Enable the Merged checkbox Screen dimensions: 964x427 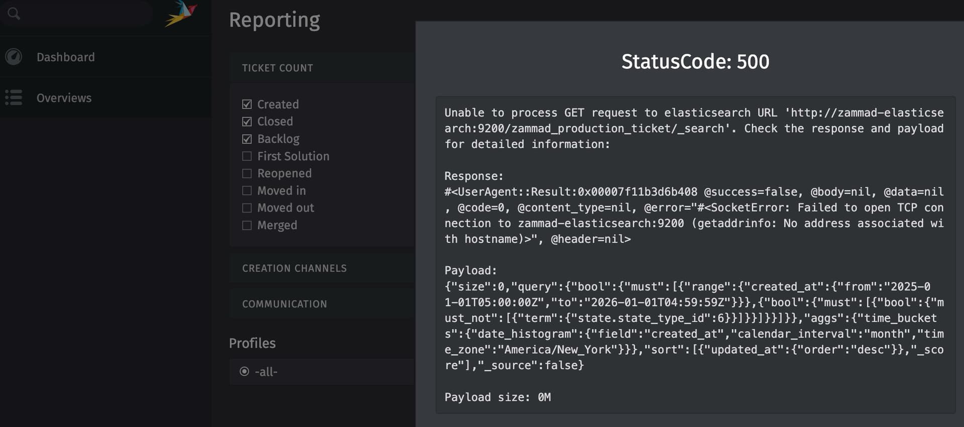247,226
